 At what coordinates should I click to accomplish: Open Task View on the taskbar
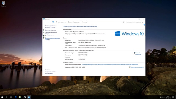point(11,97)
